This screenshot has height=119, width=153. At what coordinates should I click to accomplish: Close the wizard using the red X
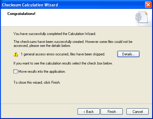tap(148, 5)
